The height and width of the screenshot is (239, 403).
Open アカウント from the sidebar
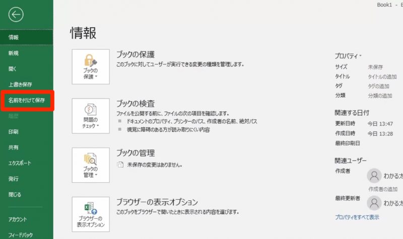tap(18, 219)
